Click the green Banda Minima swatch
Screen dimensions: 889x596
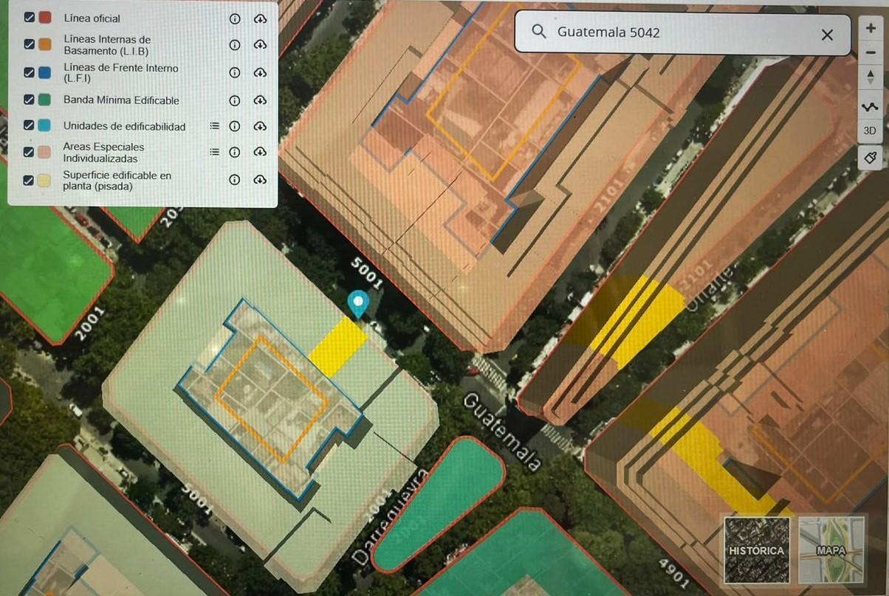click(x=45, y=100)
